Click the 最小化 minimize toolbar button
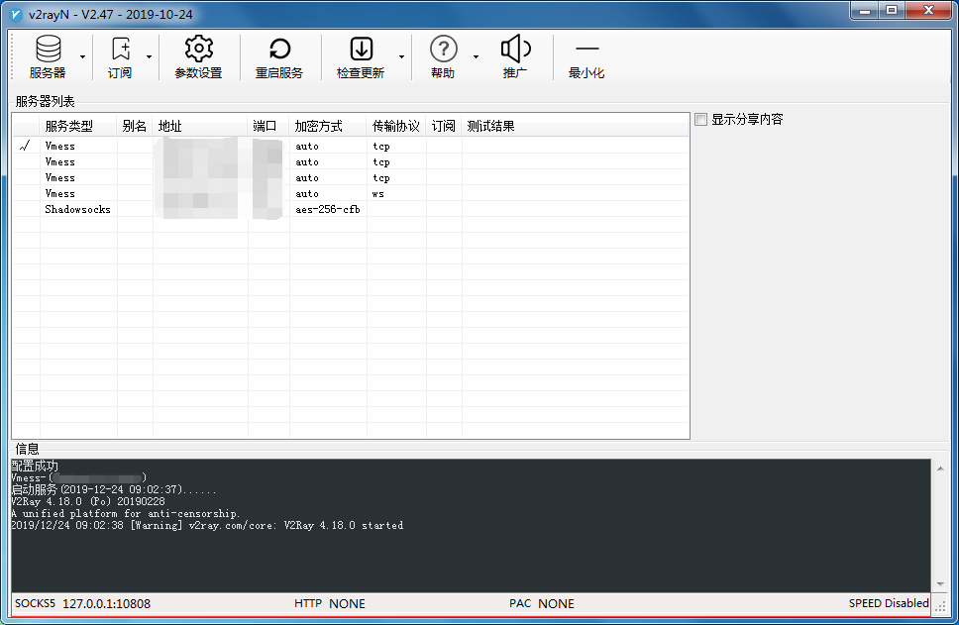Screen dimensions: 959x625 [586, 56]
